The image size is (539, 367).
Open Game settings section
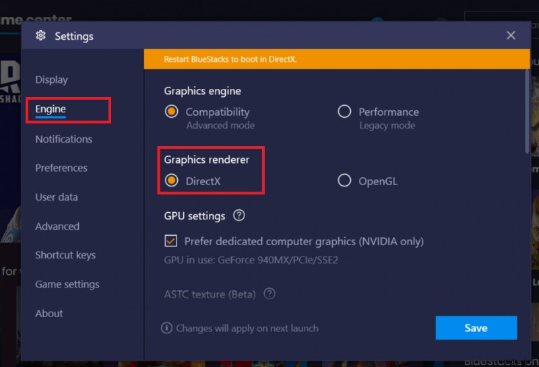coord(67,284)
